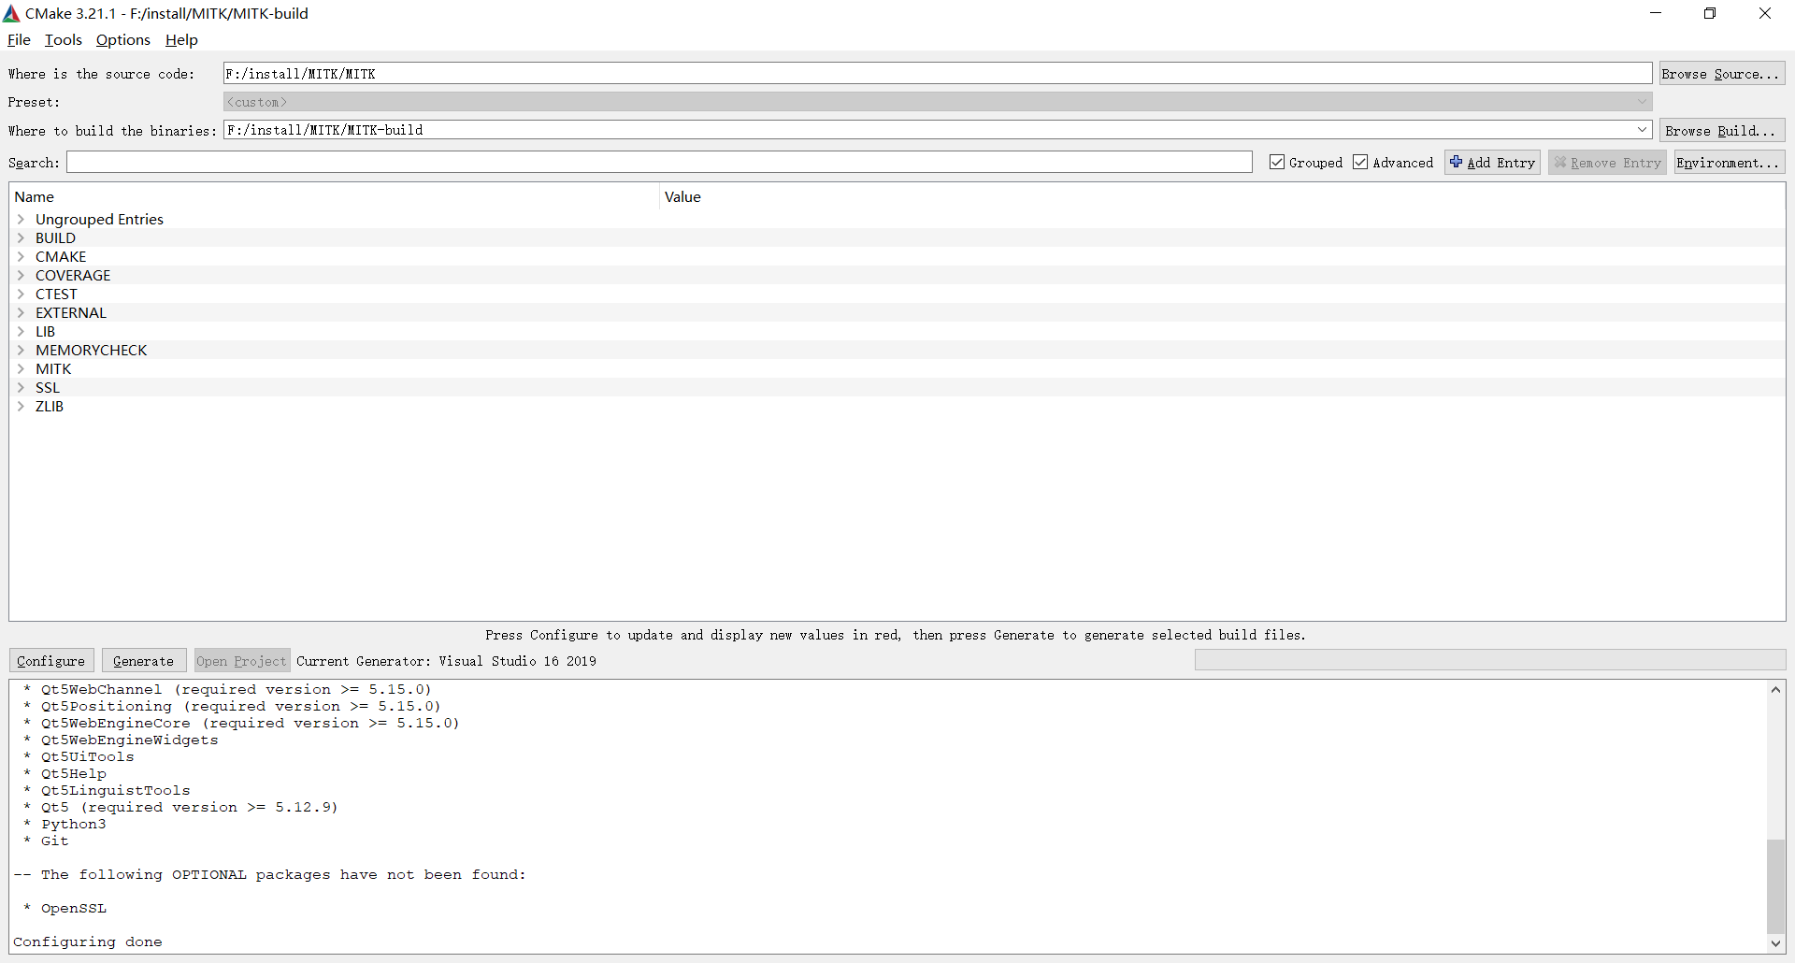Open the File menu

[x=19, y=39]
